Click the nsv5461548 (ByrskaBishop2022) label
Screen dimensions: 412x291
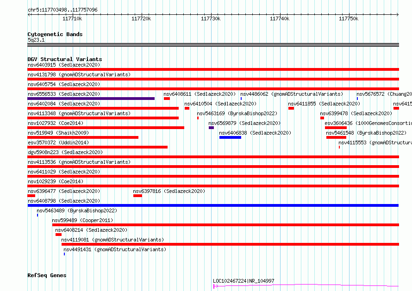tap(366, 133)
